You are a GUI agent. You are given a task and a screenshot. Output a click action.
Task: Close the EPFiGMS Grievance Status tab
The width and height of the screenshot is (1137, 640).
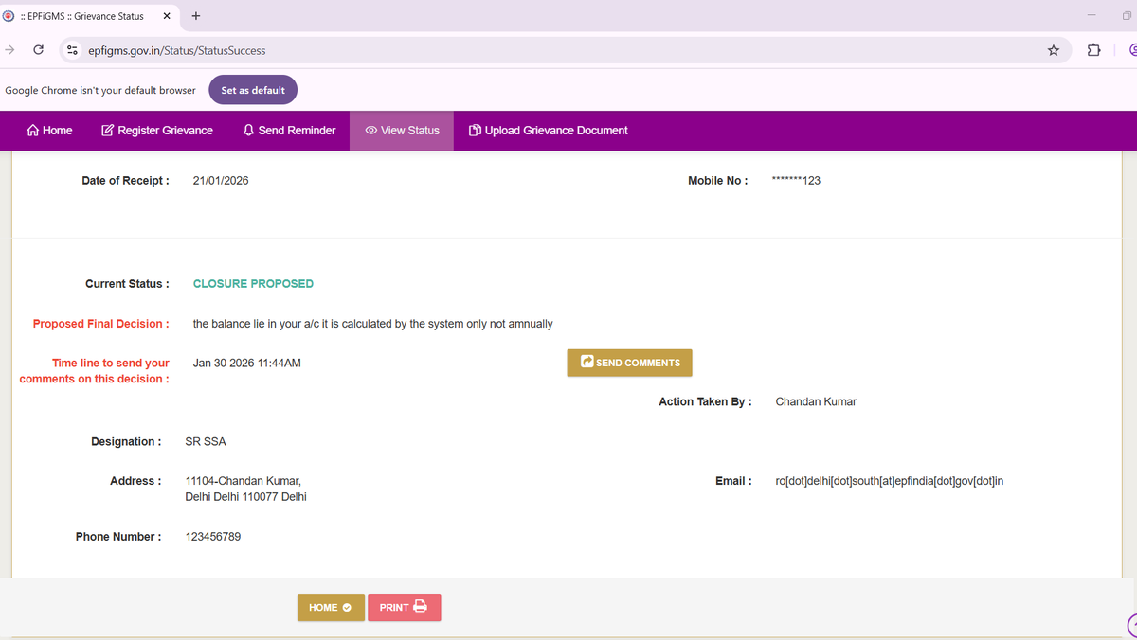[167, 16]
